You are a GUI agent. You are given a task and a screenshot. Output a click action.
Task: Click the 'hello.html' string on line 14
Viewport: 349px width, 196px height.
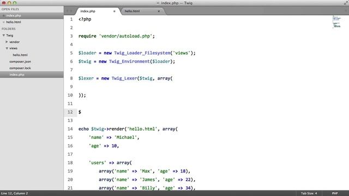[142, 129]
